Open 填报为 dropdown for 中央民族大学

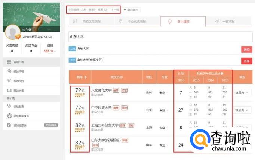click(x=242, y=110)
